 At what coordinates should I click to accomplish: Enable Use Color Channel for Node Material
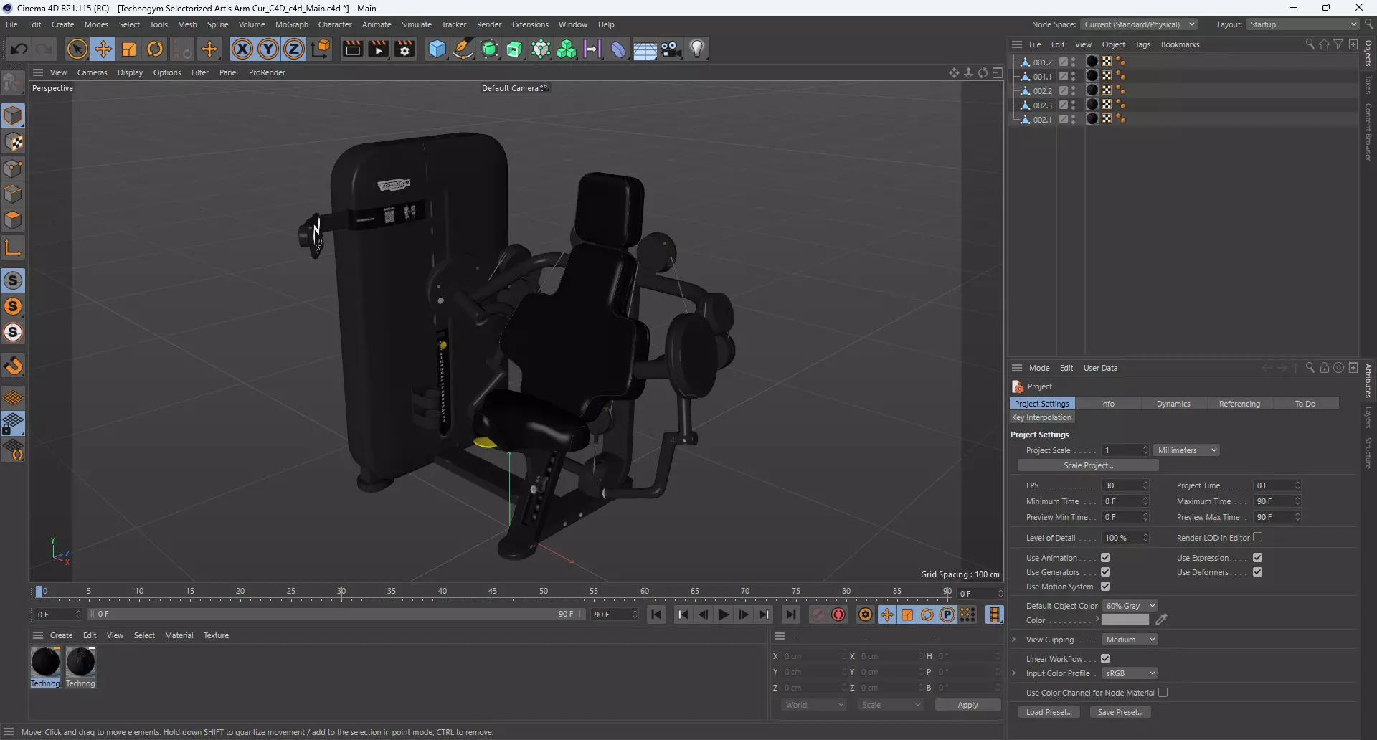tap(1163, 693)
